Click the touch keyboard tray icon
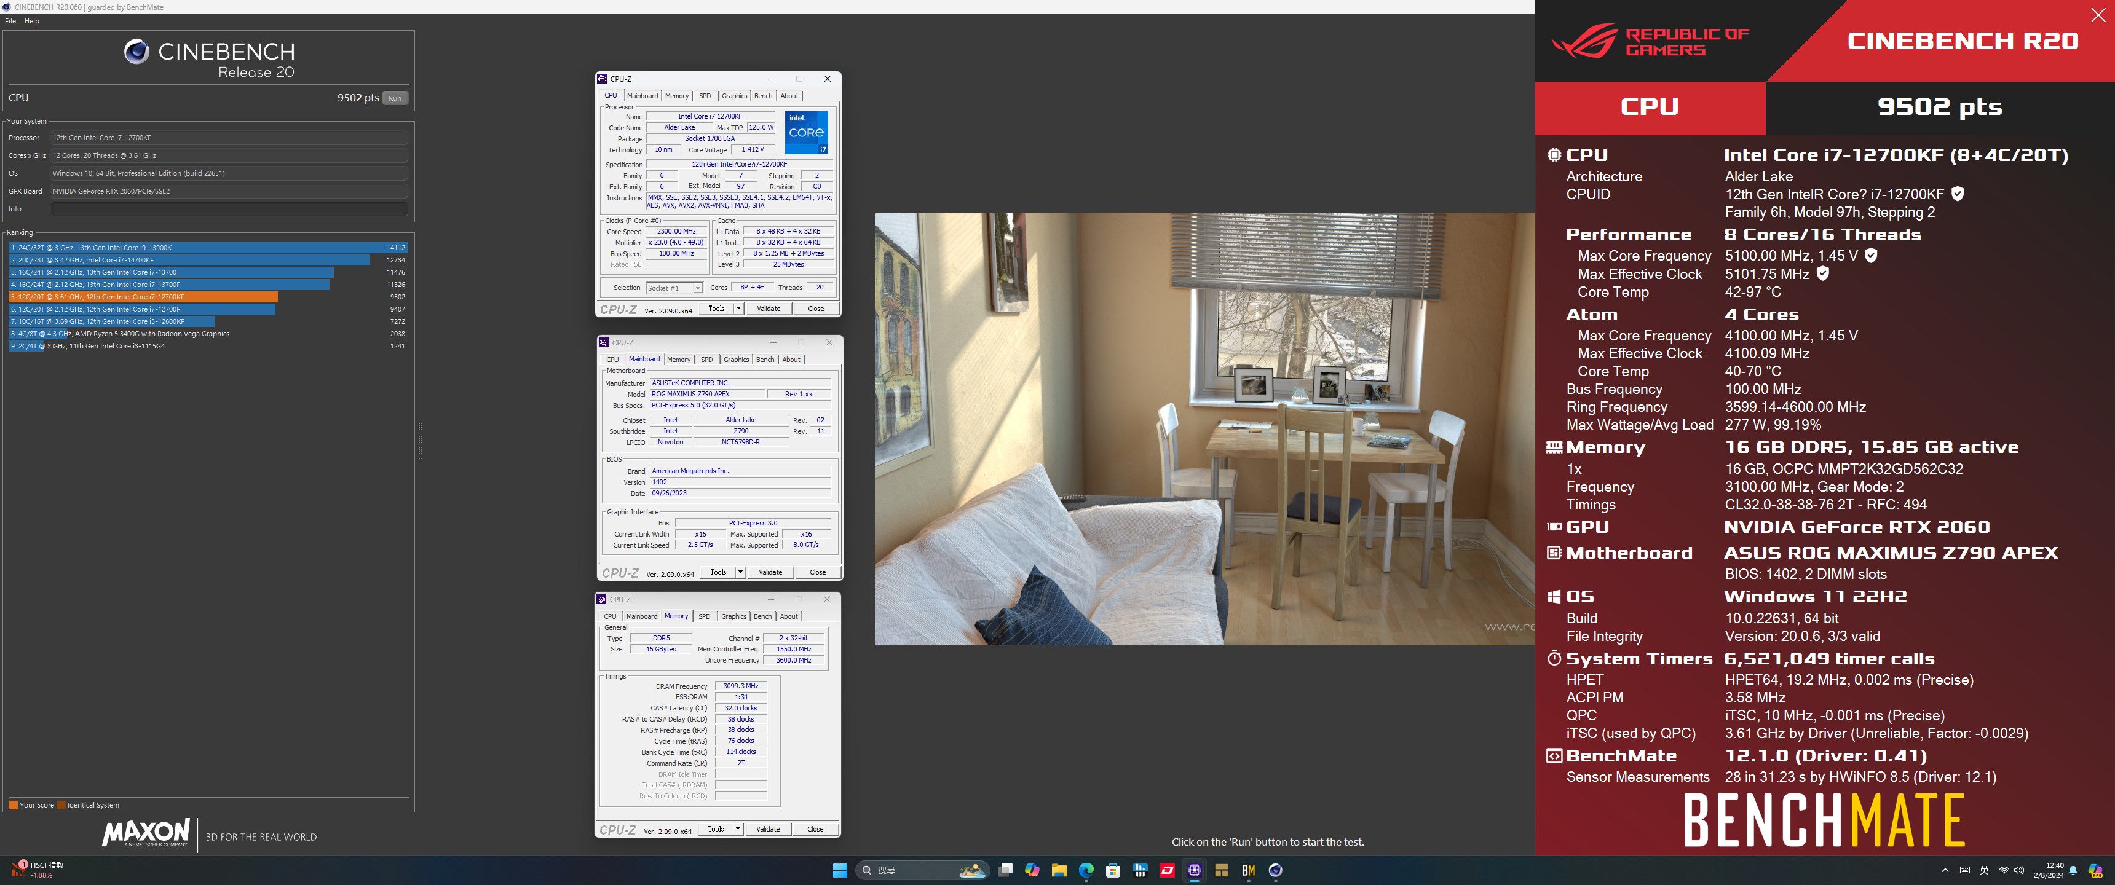 (x=1965, y=870)
